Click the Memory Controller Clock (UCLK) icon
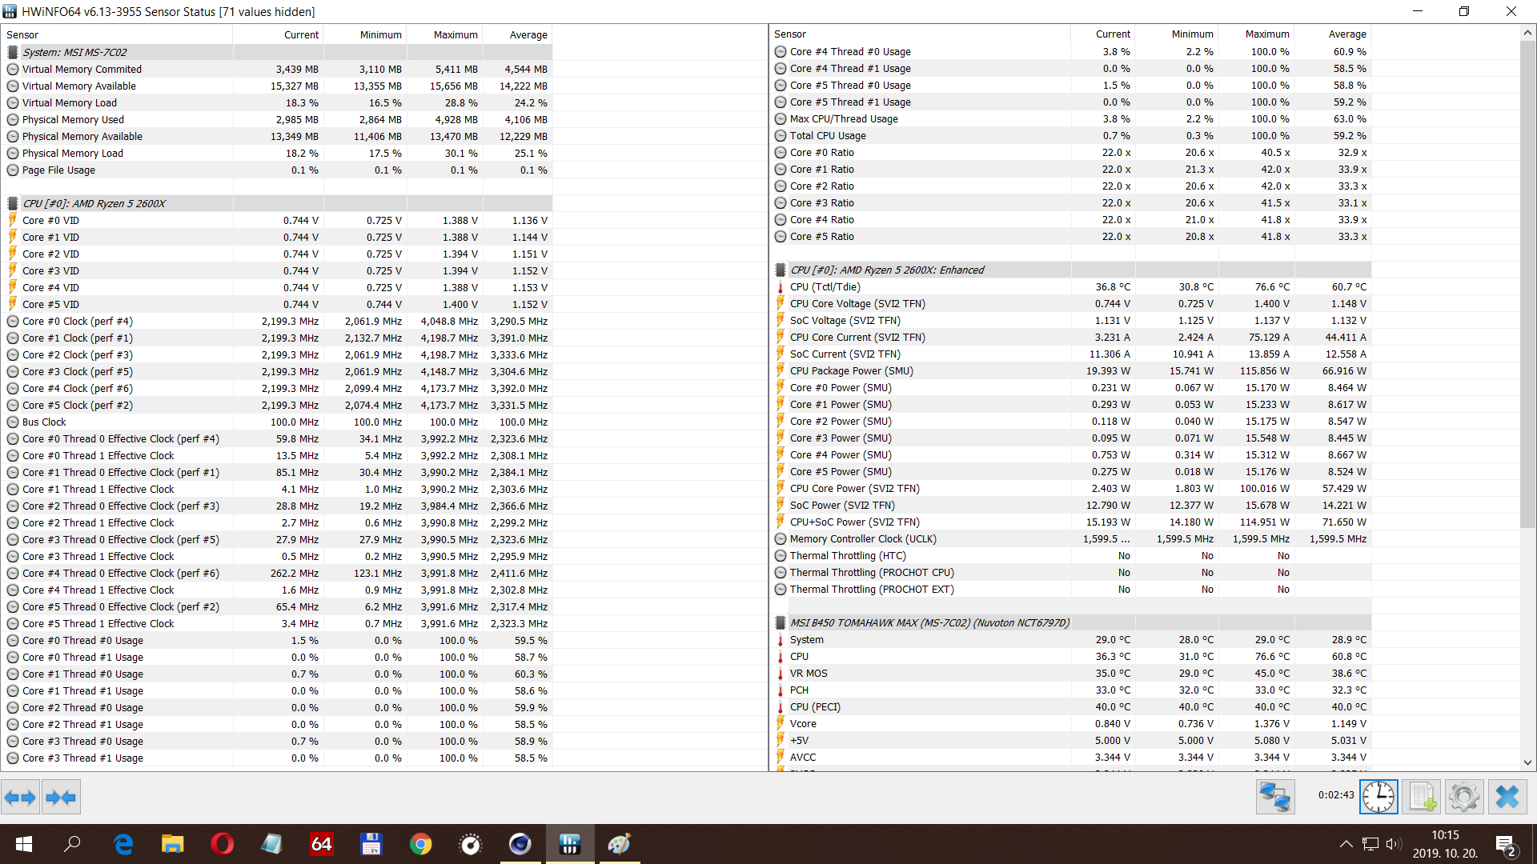Viewport: 1537px width, 864px height. tap(781, 538)
